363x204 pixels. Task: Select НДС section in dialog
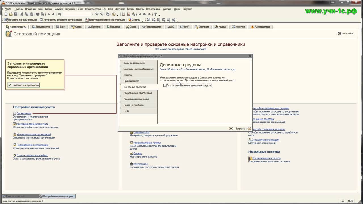139,111
